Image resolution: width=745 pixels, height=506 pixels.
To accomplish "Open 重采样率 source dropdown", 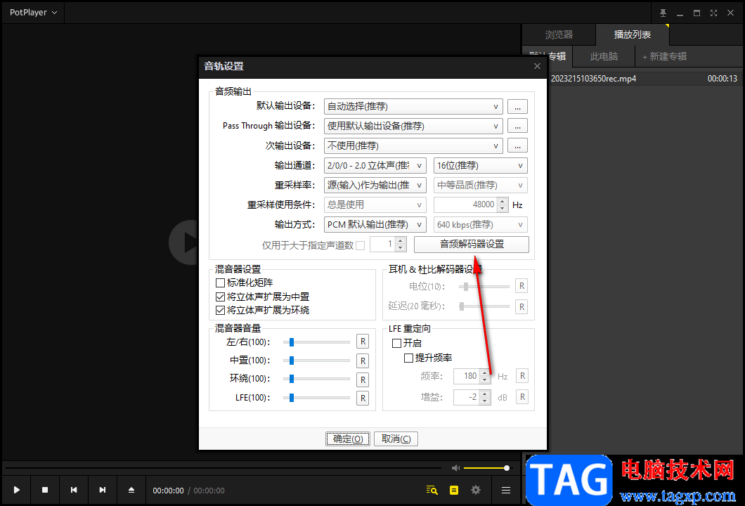I will click(x=375, y=185).
